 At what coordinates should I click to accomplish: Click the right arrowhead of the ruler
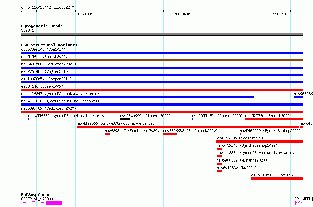(302, 11)
